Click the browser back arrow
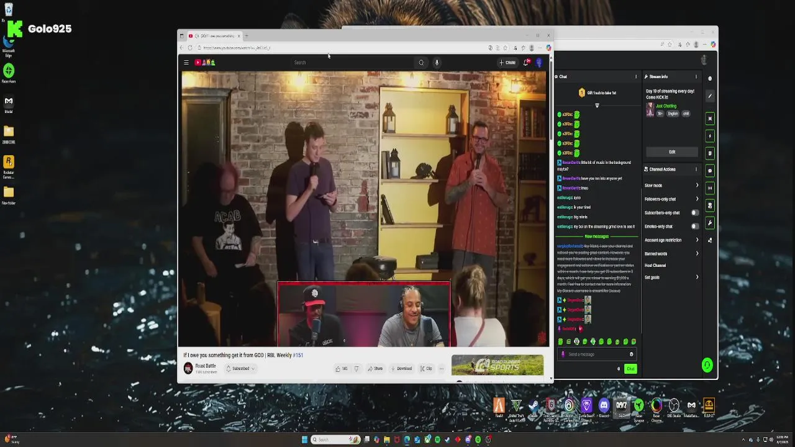Viewport: 795px width, 447px height. click(x=182, y=48)
